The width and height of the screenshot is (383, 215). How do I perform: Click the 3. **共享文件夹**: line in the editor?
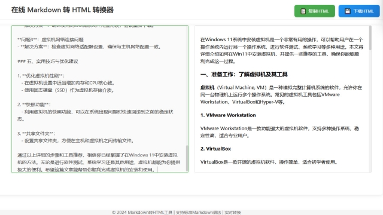pyautogui.click(x=37, y=134)
